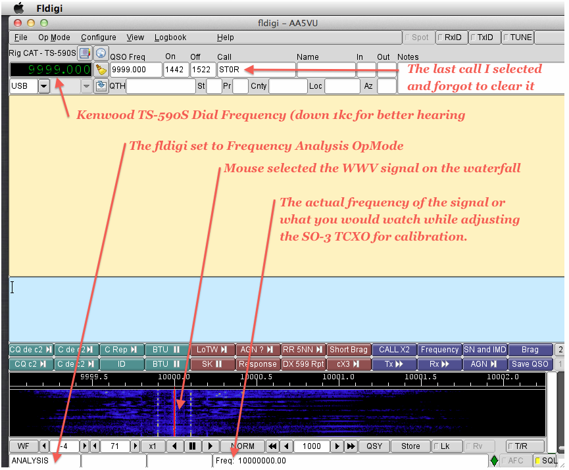The image size is (569, 470).
Task: Enable the Lk frequency lock
Action: [x=447, y=446]
